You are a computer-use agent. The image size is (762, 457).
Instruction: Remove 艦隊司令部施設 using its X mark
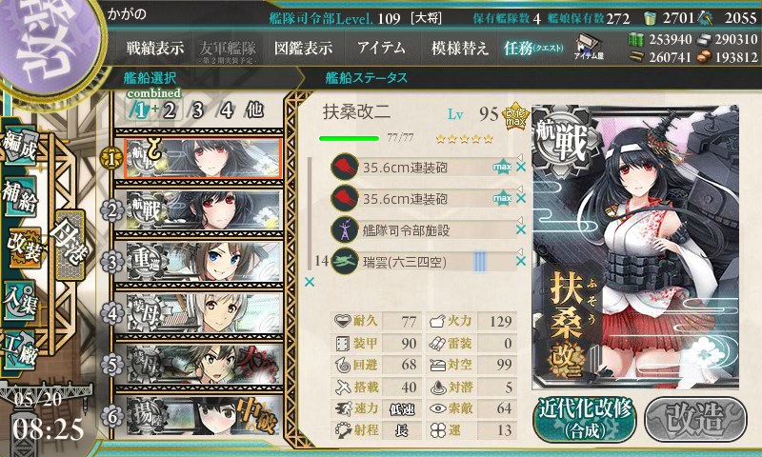[x=521, y=229]
